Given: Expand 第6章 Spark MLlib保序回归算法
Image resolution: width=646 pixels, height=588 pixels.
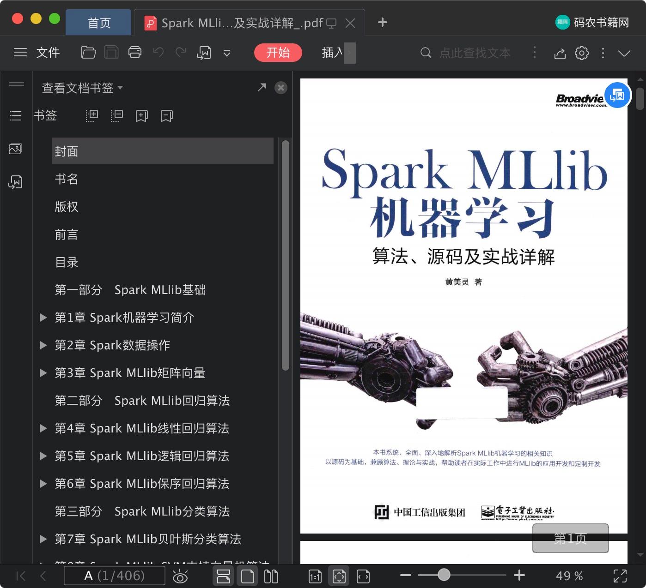Looking at the screenshot, I should 43,484.
